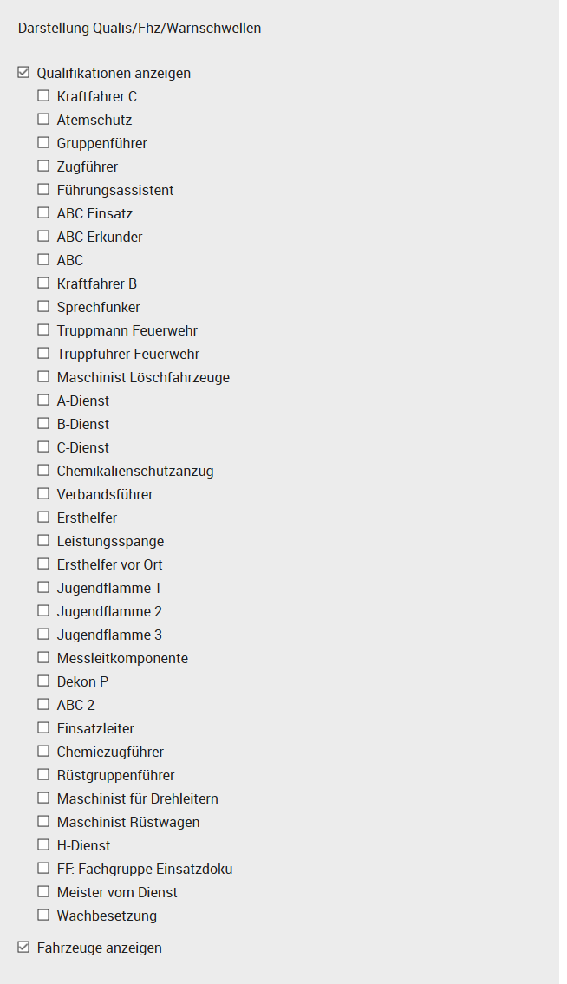This screenshot has width=567, height=984.
Task: Toggle the Wachbesetzung checkbox
Action: tap(43, 916)
